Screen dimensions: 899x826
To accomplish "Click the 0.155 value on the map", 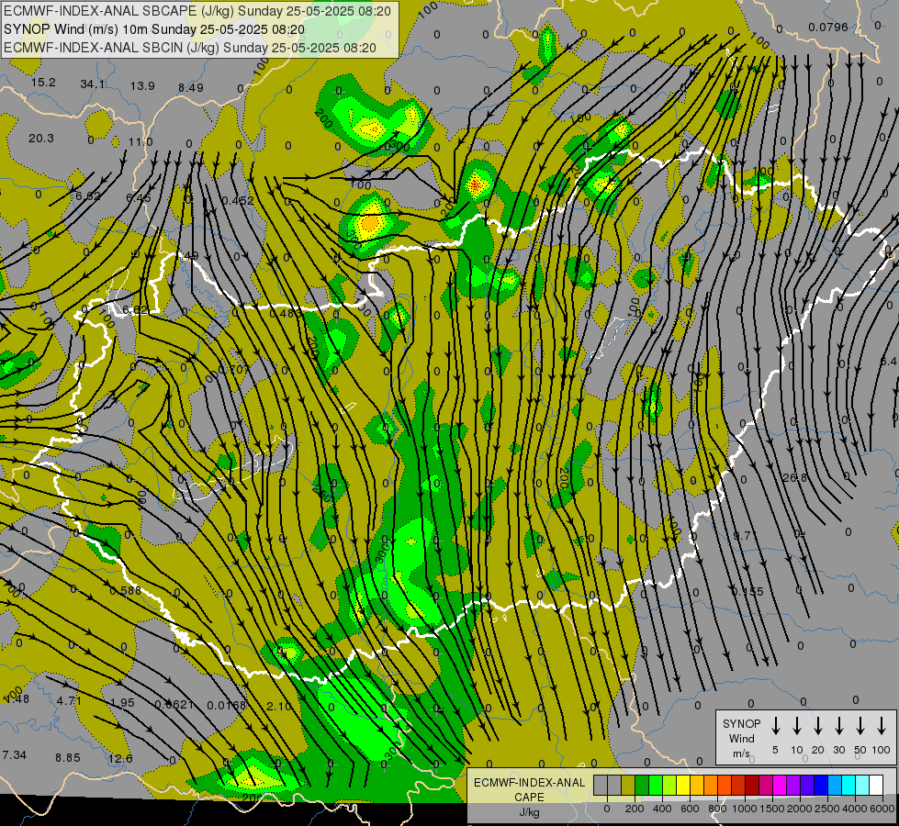I will click(747, 591).
